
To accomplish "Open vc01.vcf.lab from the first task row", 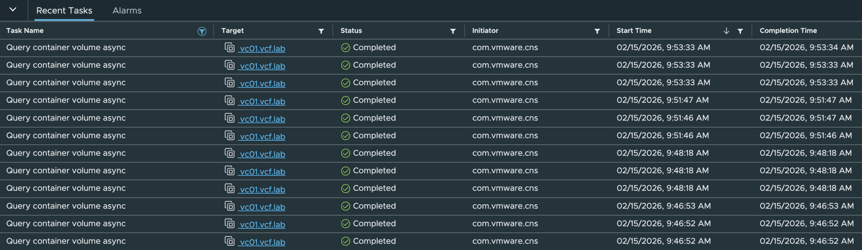I will click(x=262, y=48).
